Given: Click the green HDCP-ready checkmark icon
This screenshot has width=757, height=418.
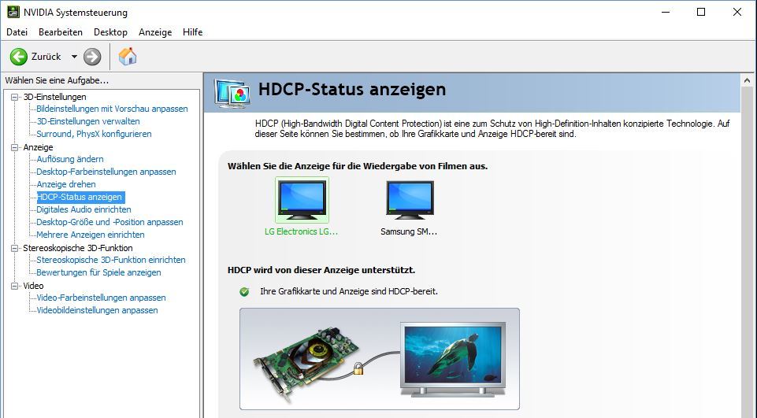Looking at the screenshot, I should tap(244, 291).
